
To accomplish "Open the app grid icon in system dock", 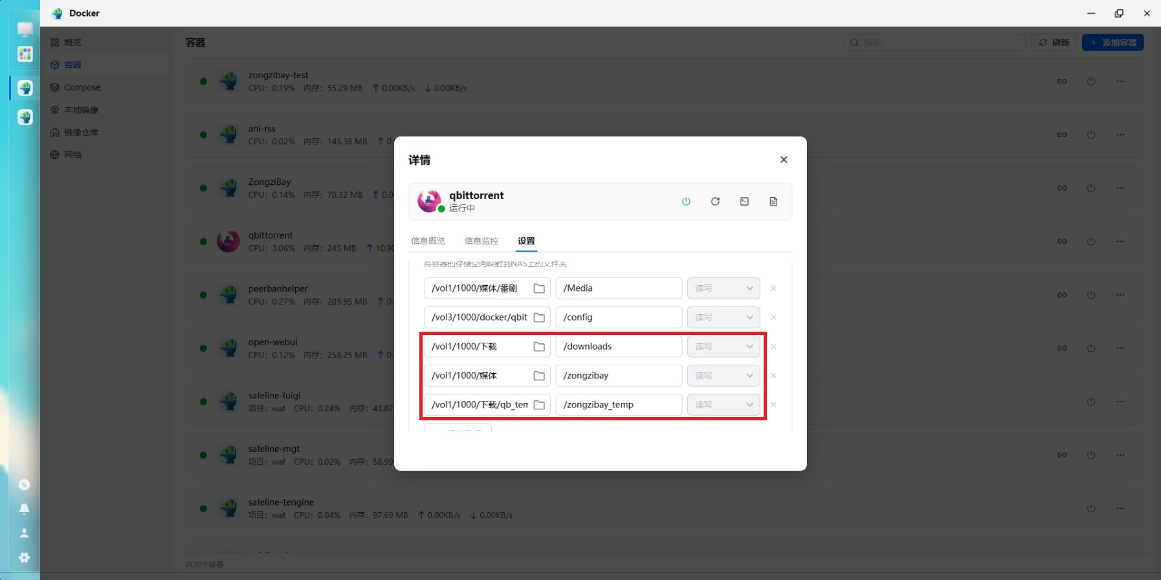I will pos(25,54).
